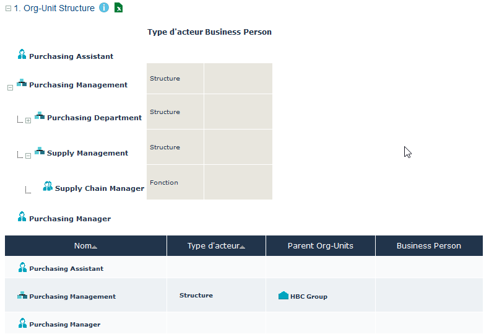The width and height of the screenshot is (489, 334).
Task: Click the Parent Org-Units column header
Action: click(320, 246)
